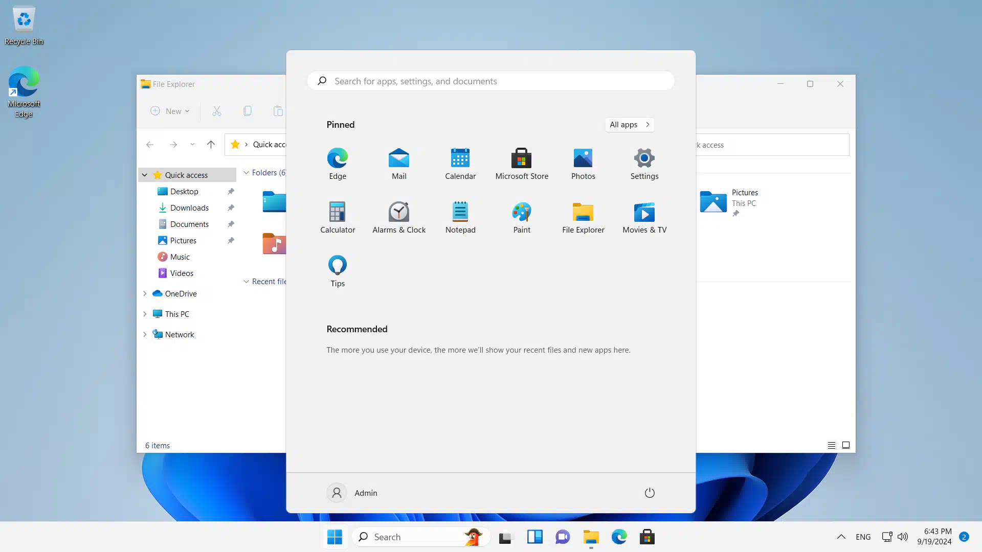Switch File Explorer to large icons view

(x=846, y=445)
